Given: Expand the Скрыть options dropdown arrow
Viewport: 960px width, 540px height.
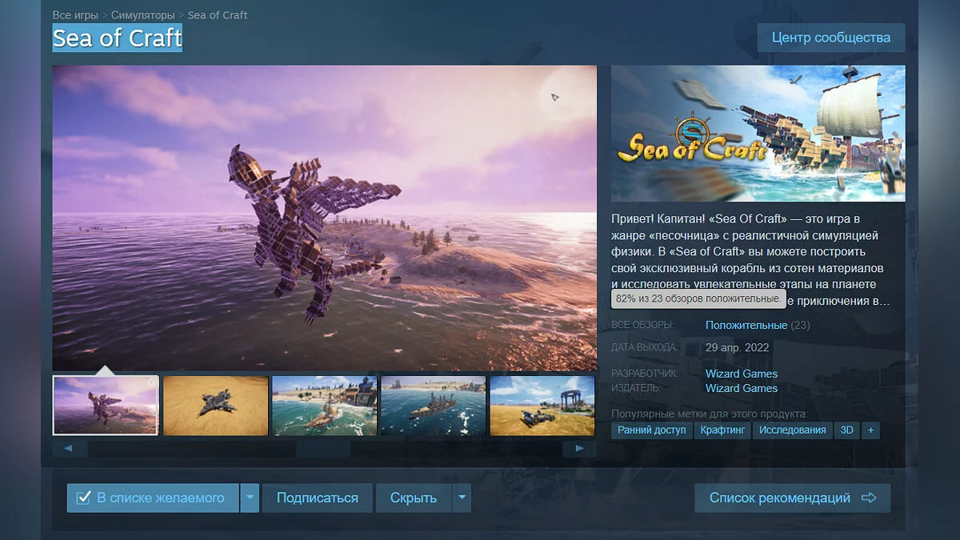Looking at the screenshot, I should (x=462, y=498).
